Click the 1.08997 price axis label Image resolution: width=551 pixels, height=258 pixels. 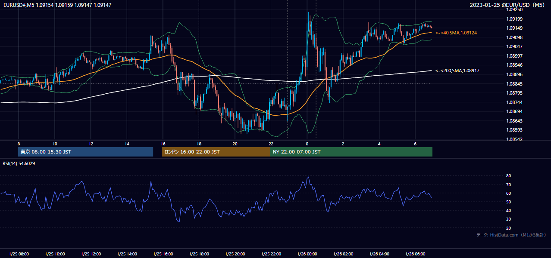coord(514,56)
